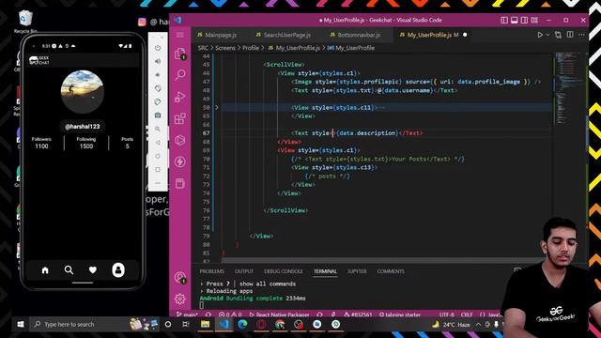Open the Search view in the activity bar
Screen dimensions: 601x338
coord(180,74)
